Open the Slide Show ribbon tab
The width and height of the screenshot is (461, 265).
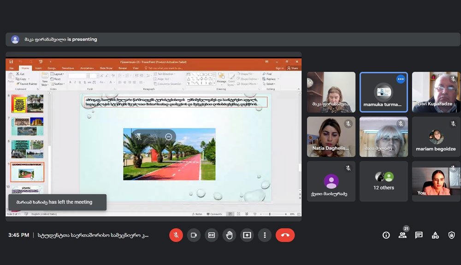(106, 68)
